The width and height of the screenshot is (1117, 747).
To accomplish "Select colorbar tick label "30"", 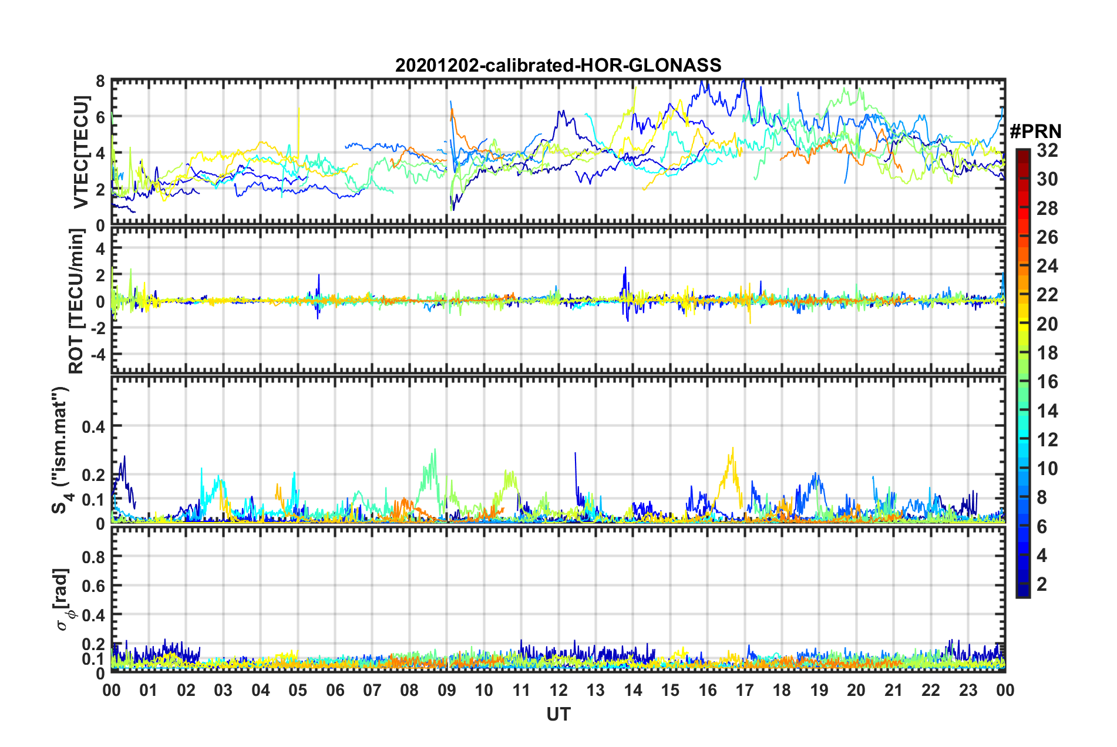I will (x=1047, y=180).
